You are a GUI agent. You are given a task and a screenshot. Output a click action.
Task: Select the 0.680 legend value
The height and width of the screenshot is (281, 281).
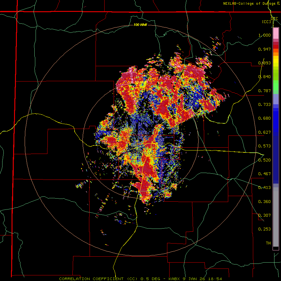(x=264, y=118)
